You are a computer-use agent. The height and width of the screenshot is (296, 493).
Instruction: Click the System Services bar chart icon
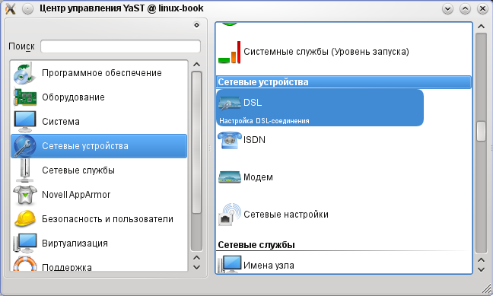tap(230, 53)
